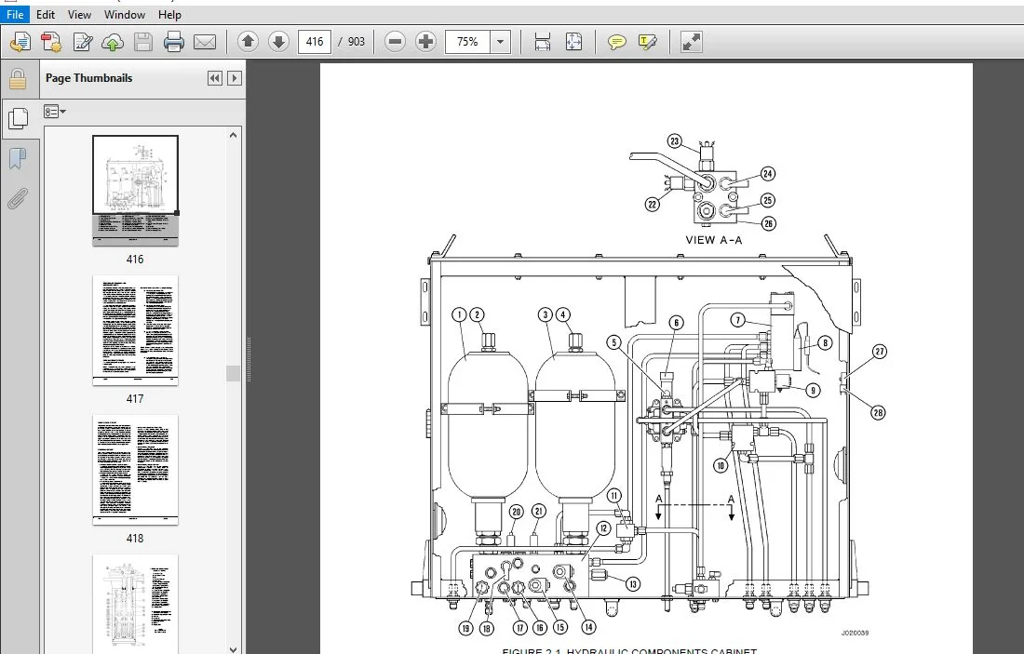The height and width of the screenshot is (654, 1024).
Task: Click the cloud upload icon
Action: [113, 42]
